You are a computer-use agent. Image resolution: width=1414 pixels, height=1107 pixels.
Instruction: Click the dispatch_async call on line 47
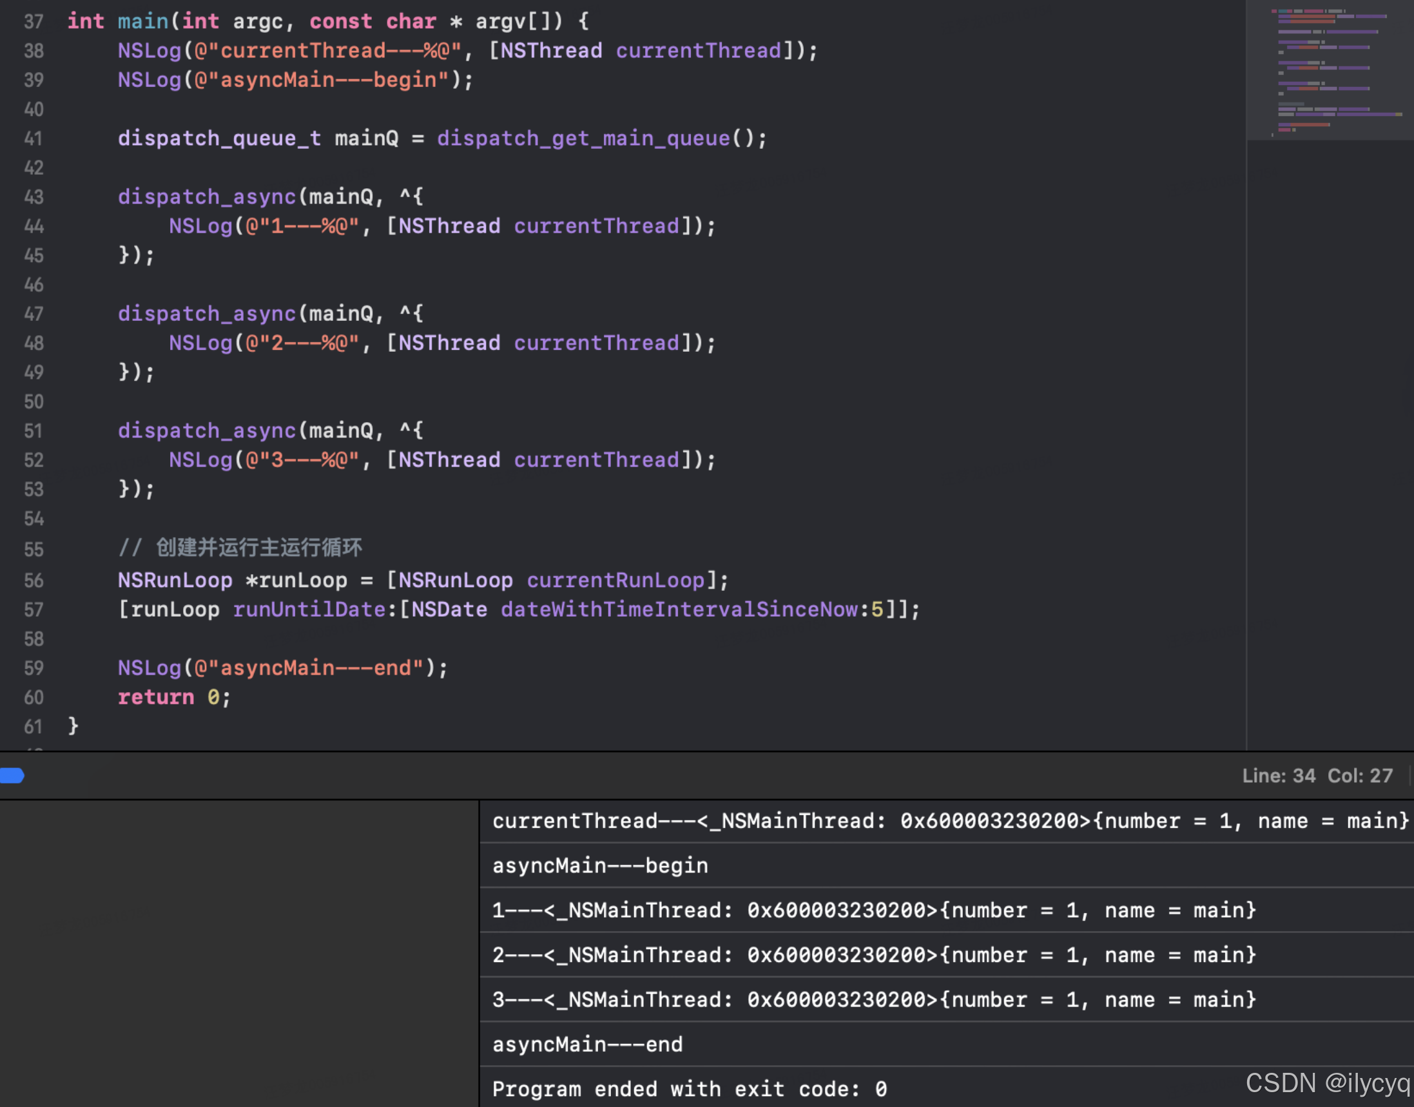(x=270, y=314)
